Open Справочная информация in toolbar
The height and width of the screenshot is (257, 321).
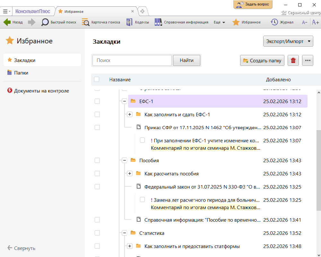click(181, 22)
